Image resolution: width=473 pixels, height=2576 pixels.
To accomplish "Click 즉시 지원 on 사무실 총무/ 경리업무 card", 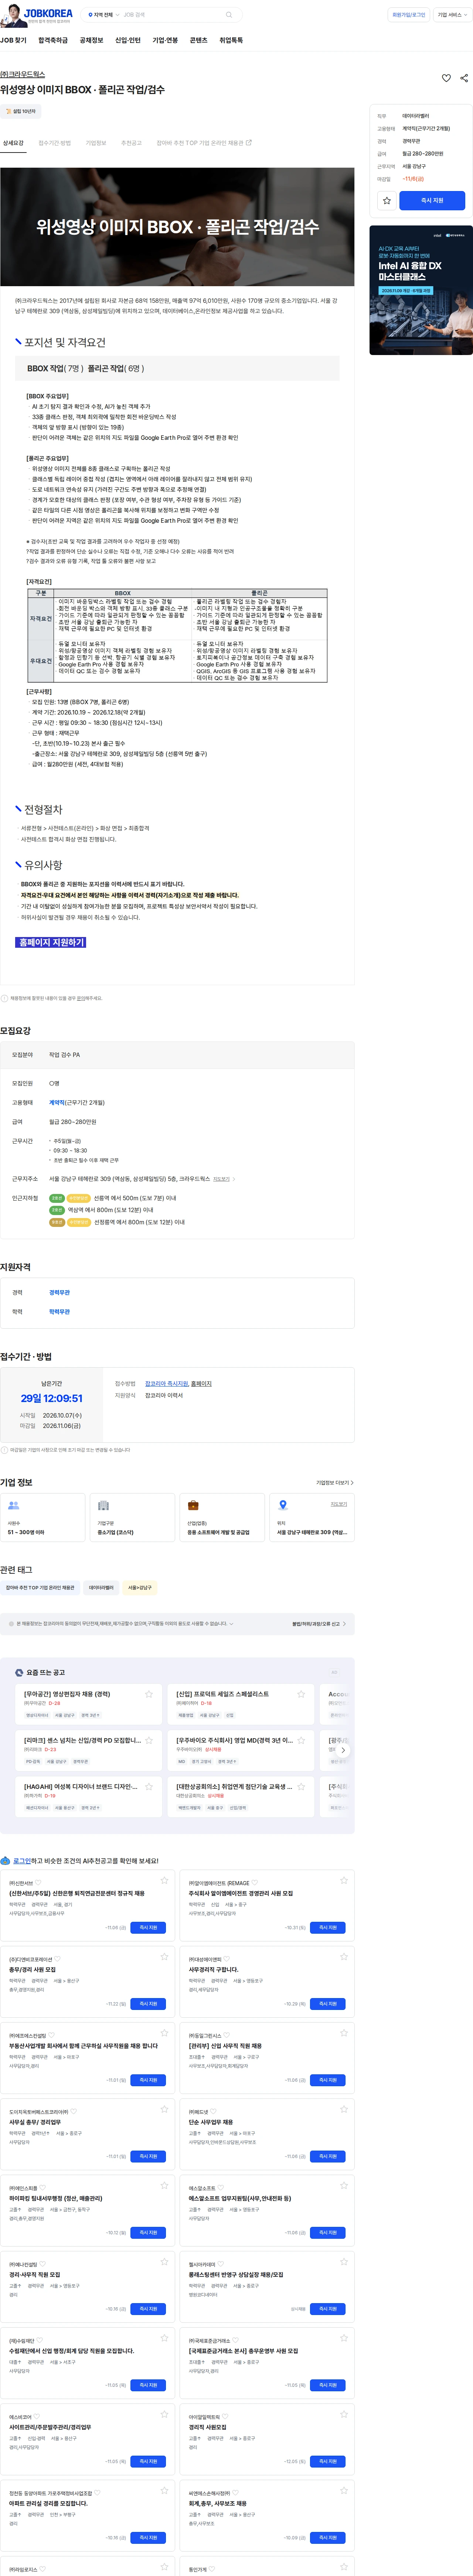I will [x=148, y=2156].
